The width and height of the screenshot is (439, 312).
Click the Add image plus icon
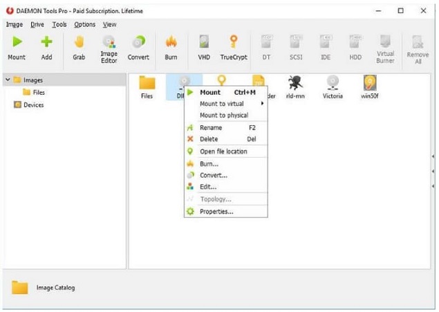46,42
